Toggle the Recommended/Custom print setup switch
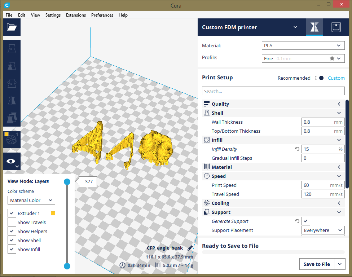Image resolution: width=352 pixels, height=277 pixels. tap(319, 78)
